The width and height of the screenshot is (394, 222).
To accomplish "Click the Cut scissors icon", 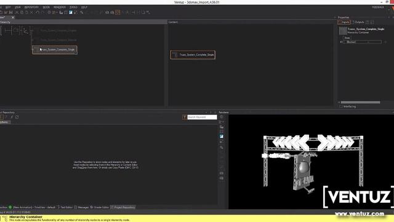I will pos(17,12).
